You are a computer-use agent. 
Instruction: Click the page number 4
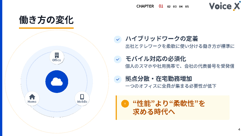coord(239,129)
